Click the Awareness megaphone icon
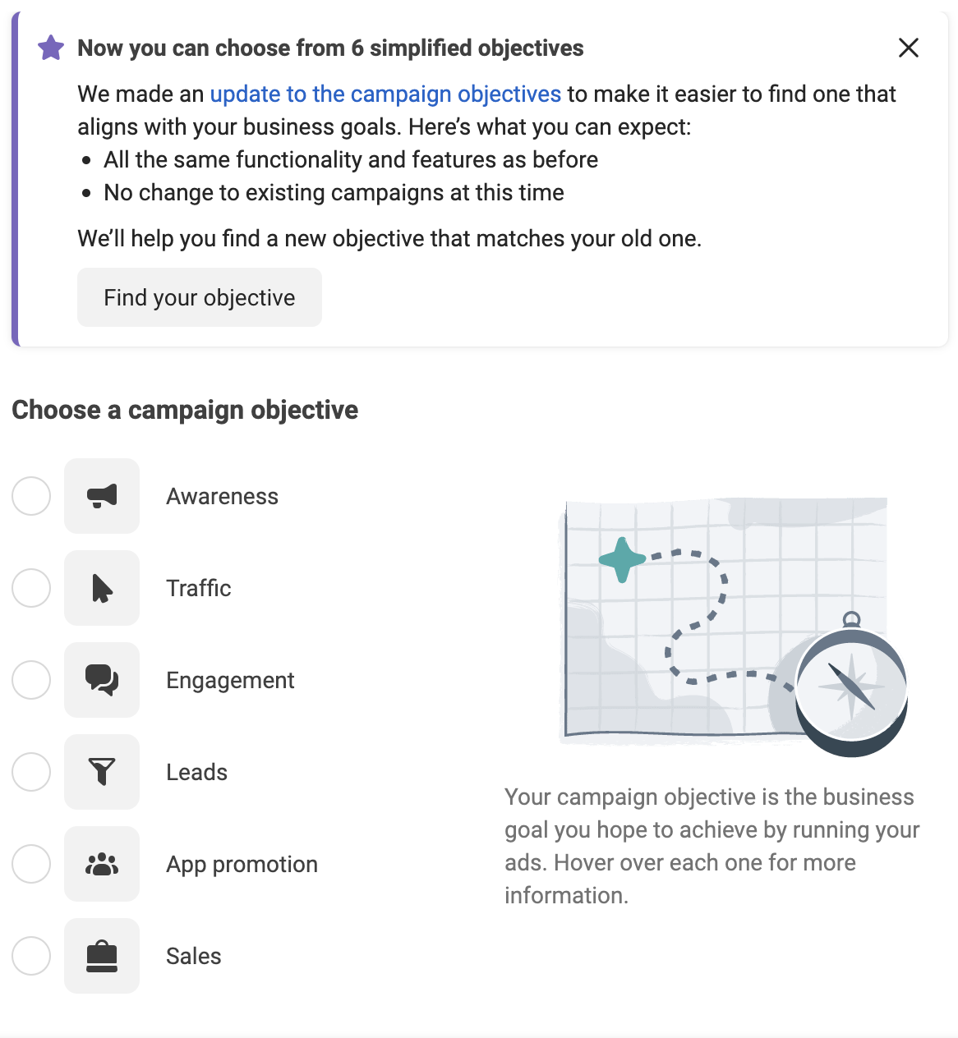This screenshot has height=1038, width=958. (x=102, y=496)
